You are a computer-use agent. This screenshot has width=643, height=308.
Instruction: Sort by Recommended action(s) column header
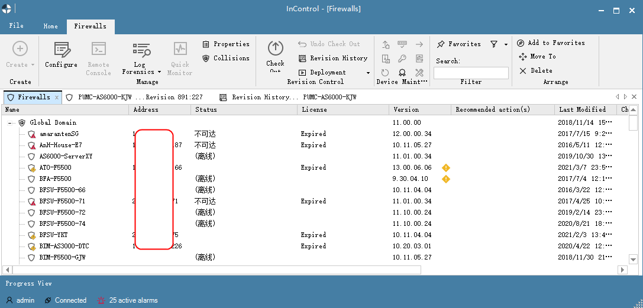tap(503, 110)
